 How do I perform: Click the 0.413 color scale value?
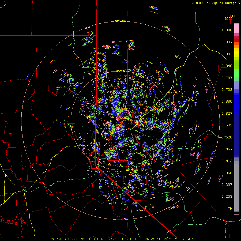point(227,161)
